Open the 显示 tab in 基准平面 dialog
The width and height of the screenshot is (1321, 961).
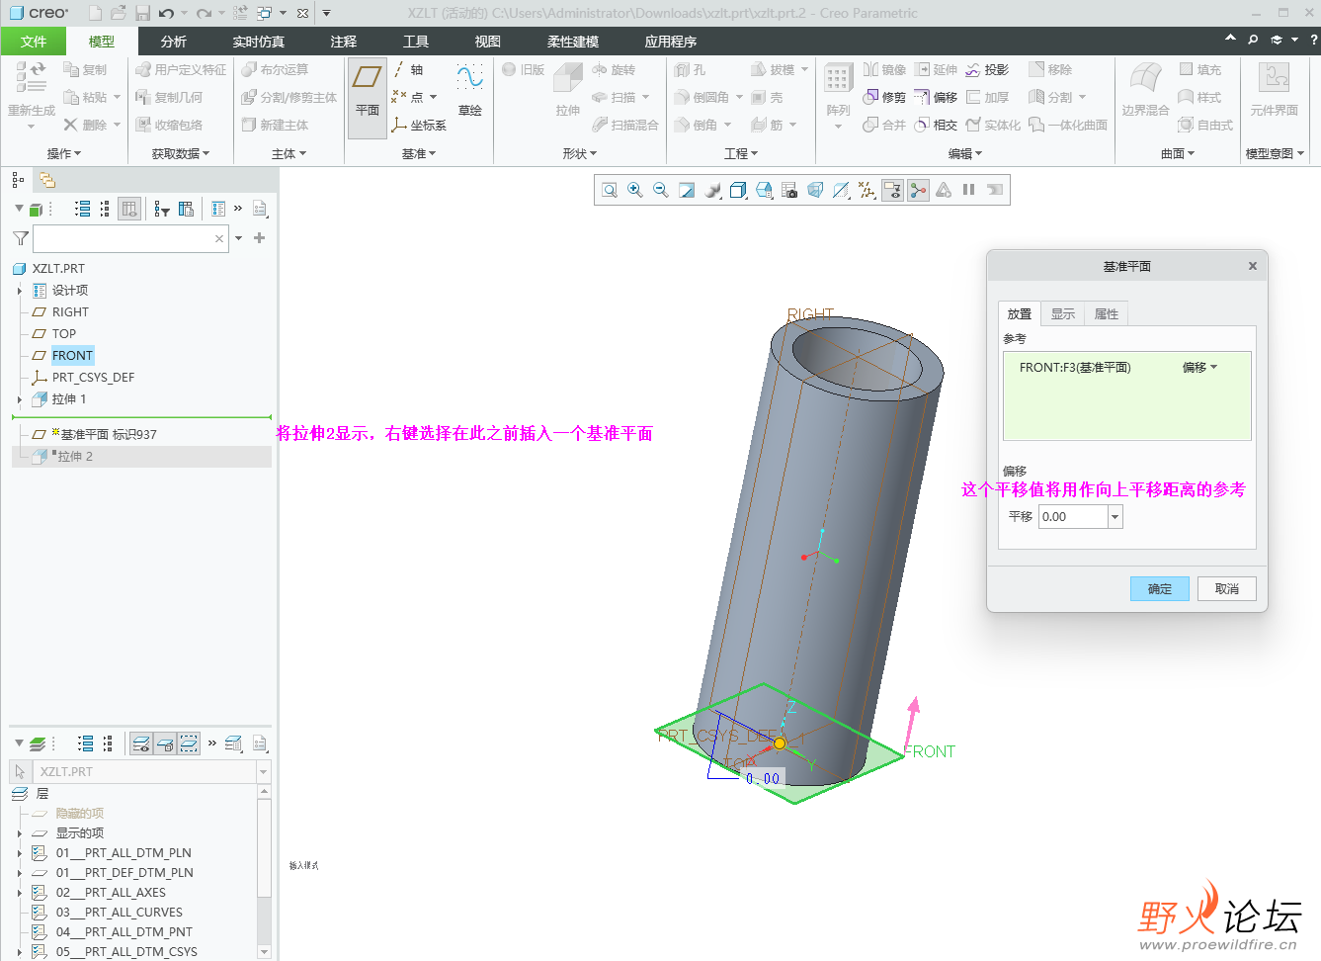click(x=1063, y=314)
